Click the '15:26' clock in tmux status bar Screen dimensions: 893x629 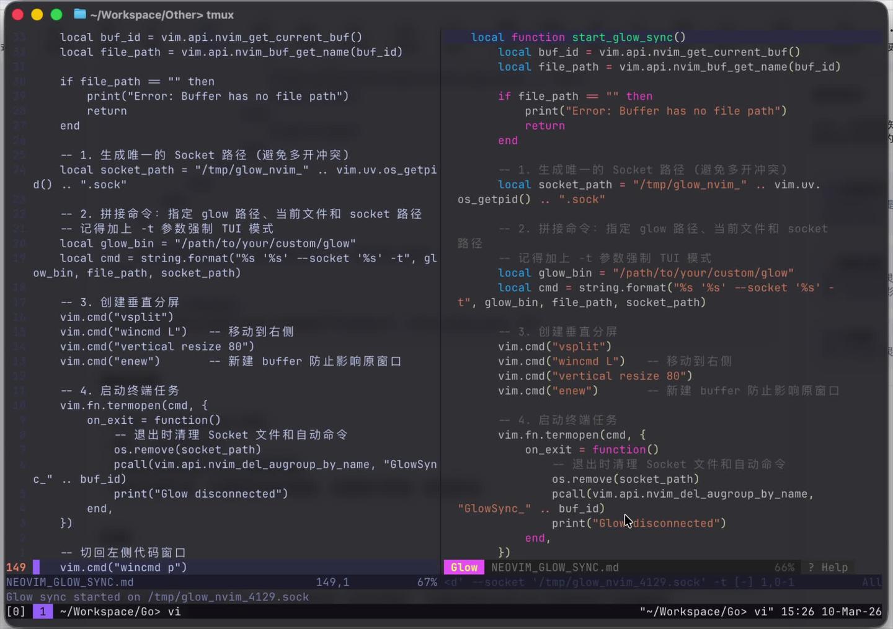click(797, 612)
